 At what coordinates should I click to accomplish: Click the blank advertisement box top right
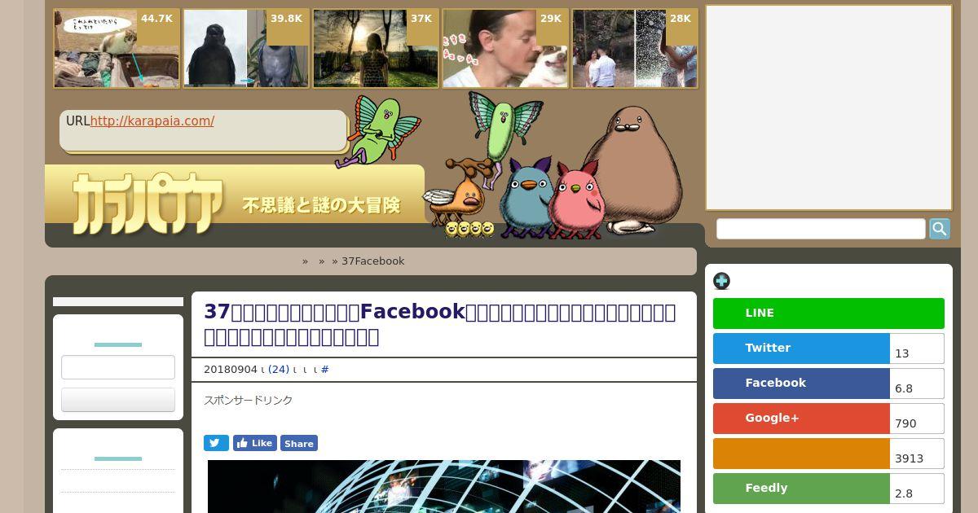pyautogui.click(x=829, y=107)
